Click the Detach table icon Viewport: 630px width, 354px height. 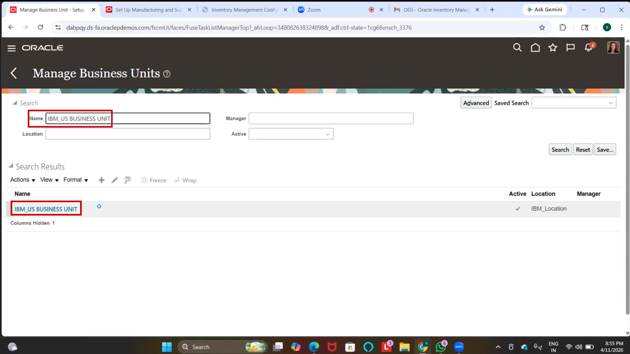(x=128, y=180)
